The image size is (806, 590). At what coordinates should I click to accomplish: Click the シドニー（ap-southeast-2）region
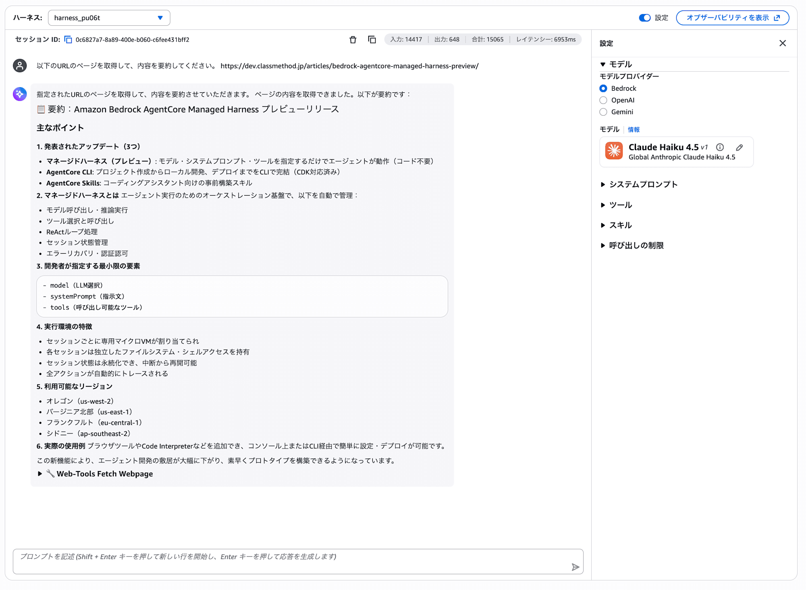coord(89,434)
